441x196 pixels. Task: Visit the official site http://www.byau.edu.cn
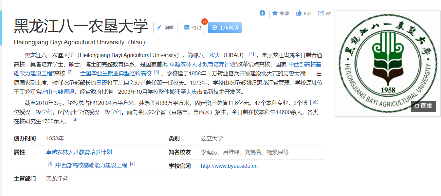(229, 166)
